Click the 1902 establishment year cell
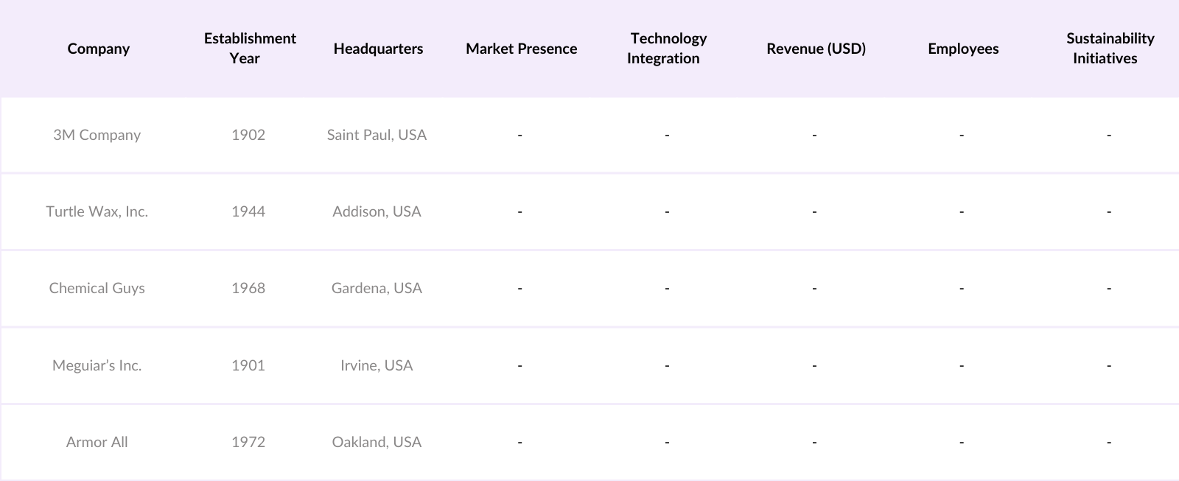 click(248, 135)
